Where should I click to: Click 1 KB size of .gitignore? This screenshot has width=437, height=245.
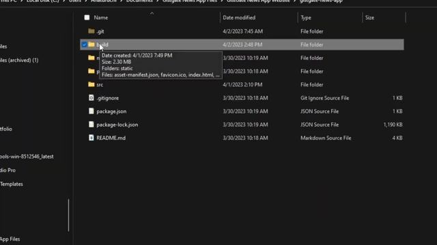point(397,98)
